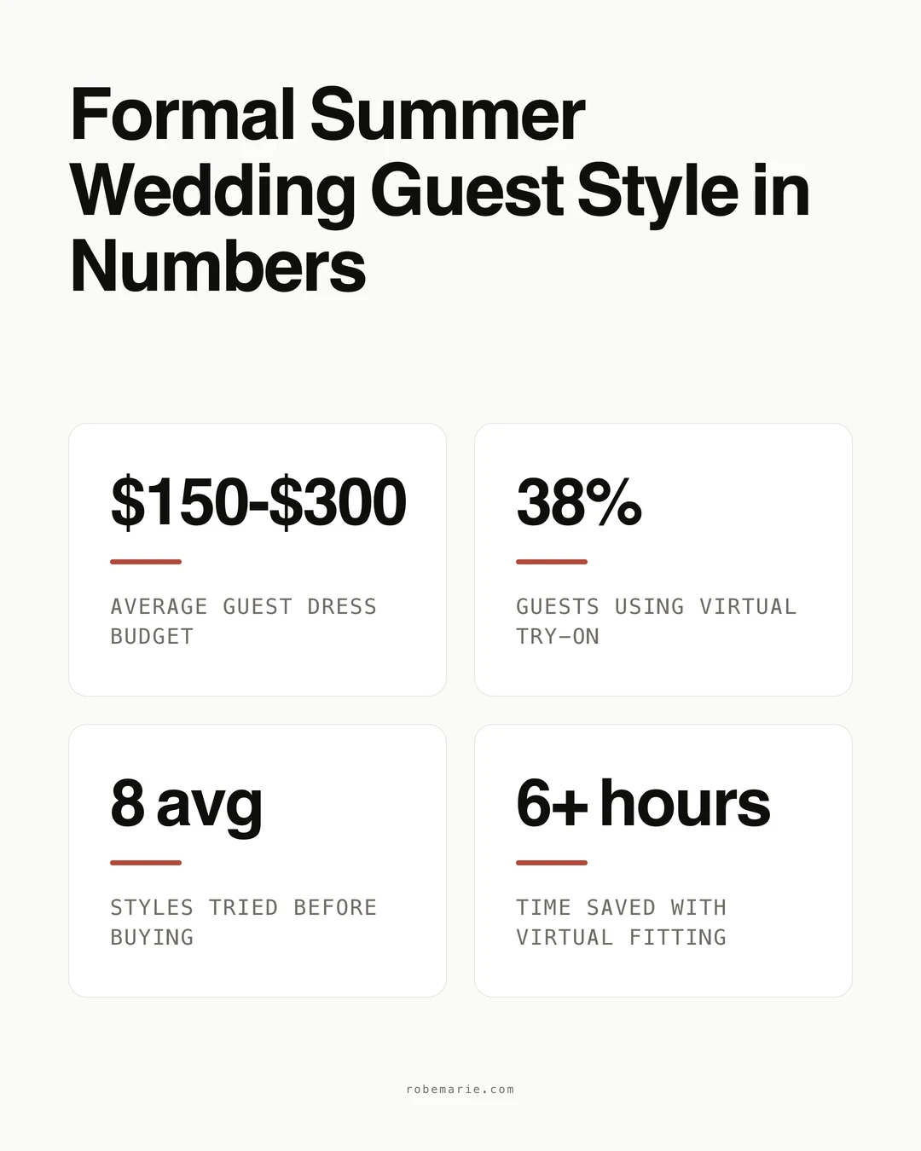Click the Average Guest Dress Budget label

pos(244,622)
